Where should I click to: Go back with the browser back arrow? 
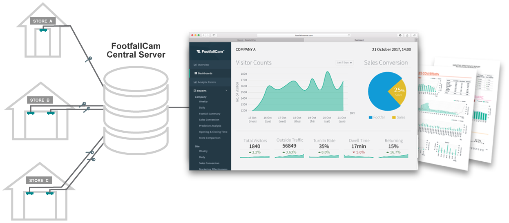203,36
